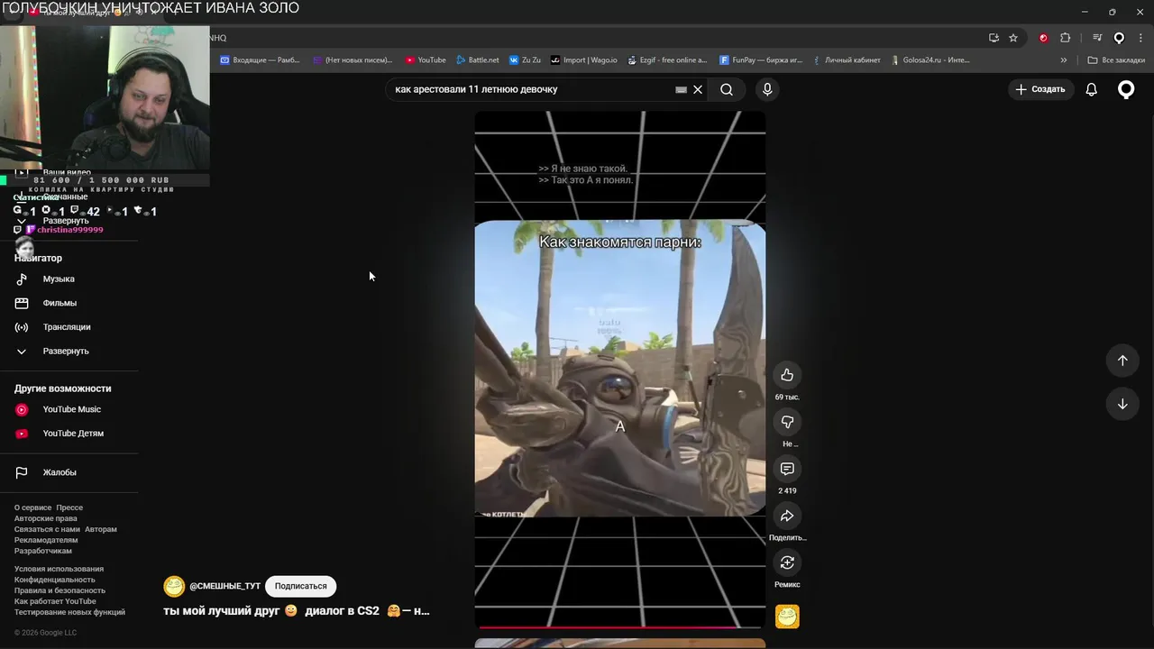This screenshot has height=649, width=1154.
Task: Open Тестирование новых функций link
Action: (69, 612)
